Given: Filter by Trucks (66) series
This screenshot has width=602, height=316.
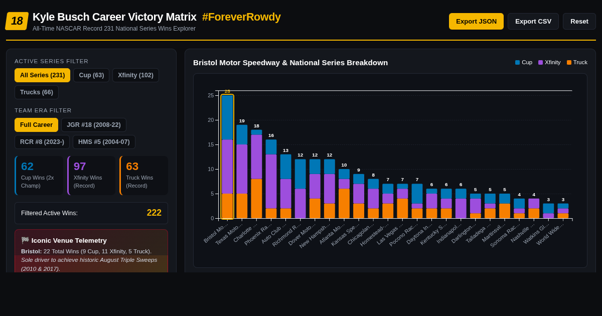Looking at the screenshot, I should click(37, 92).
